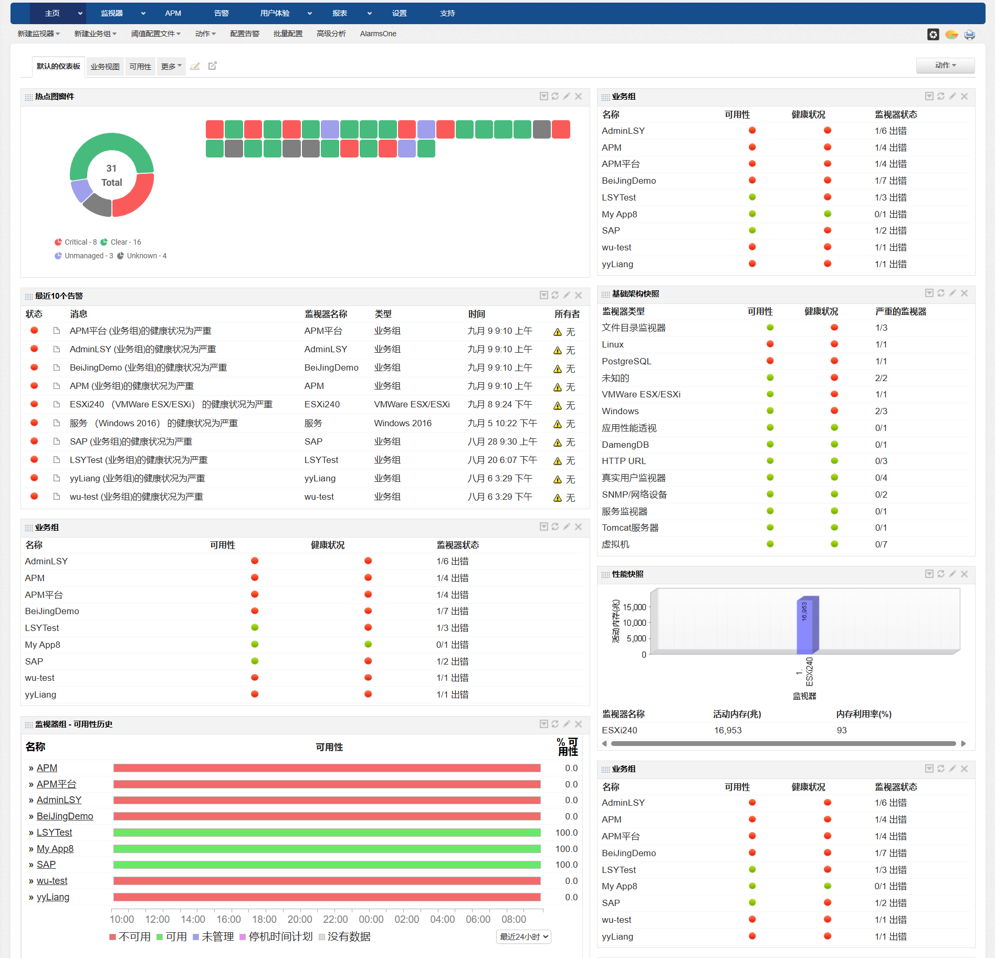This screenshot has height=958, width=995.
Task: Open the 更多 tab dropdown
Action: (x=171, y=66)
